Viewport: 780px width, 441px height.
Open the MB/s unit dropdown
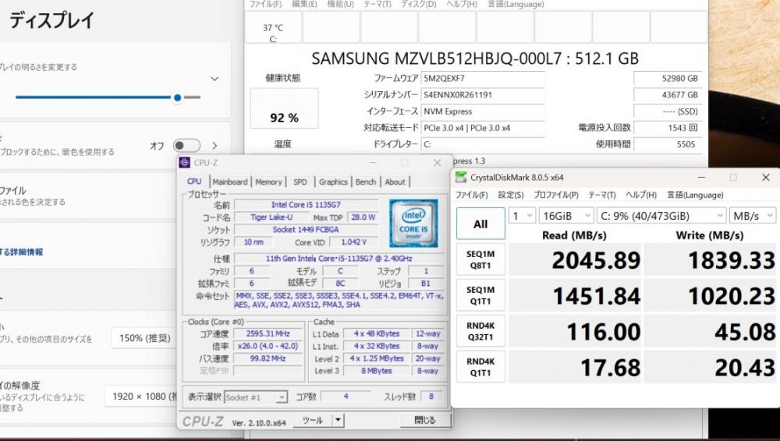[x=753, y=216]
